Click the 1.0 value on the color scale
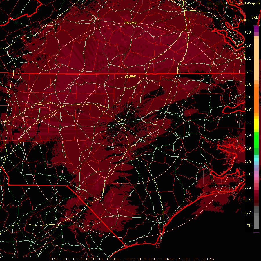261x261 pixels. click(x=248, y=174)
